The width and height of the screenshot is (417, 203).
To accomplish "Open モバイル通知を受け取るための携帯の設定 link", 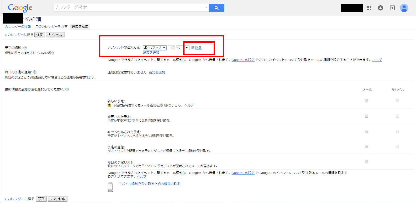I will (149, 184).
